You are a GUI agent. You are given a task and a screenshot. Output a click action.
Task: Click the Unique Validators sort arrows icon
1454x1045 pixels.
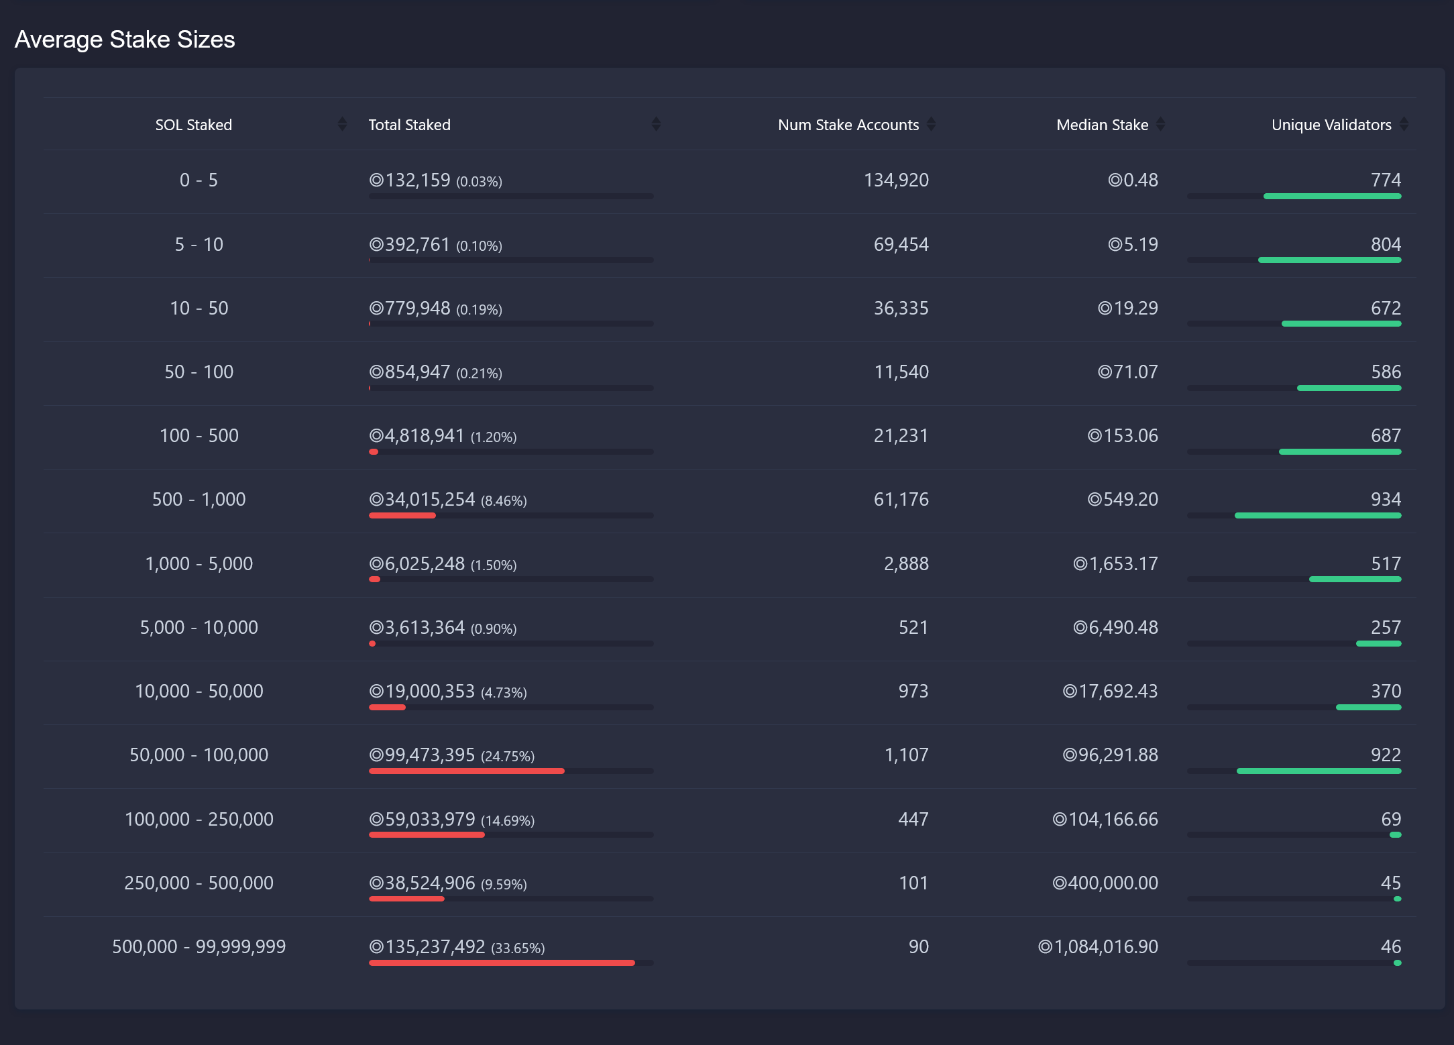[x=1404, y=124]
